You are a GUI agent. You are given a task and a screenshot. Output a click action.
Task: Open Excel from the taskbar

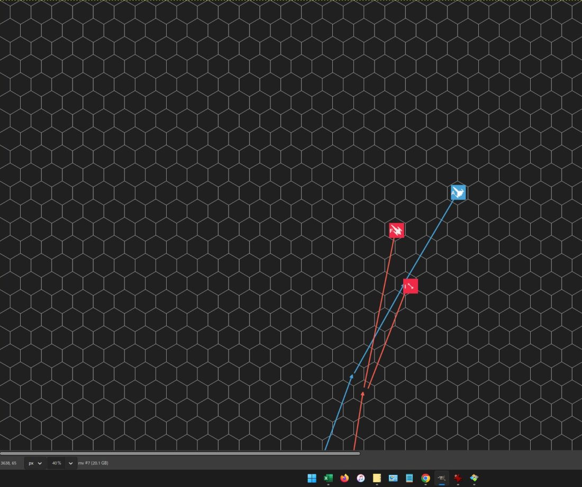coord(328,478)
